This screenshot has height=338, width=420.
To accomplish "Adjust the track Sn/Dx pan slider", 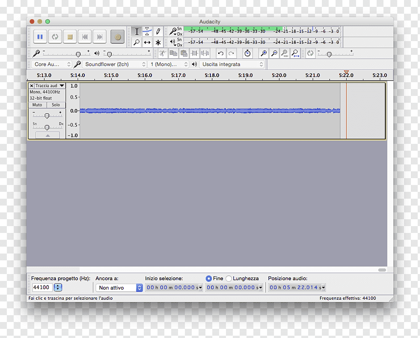I will (47, 127).
